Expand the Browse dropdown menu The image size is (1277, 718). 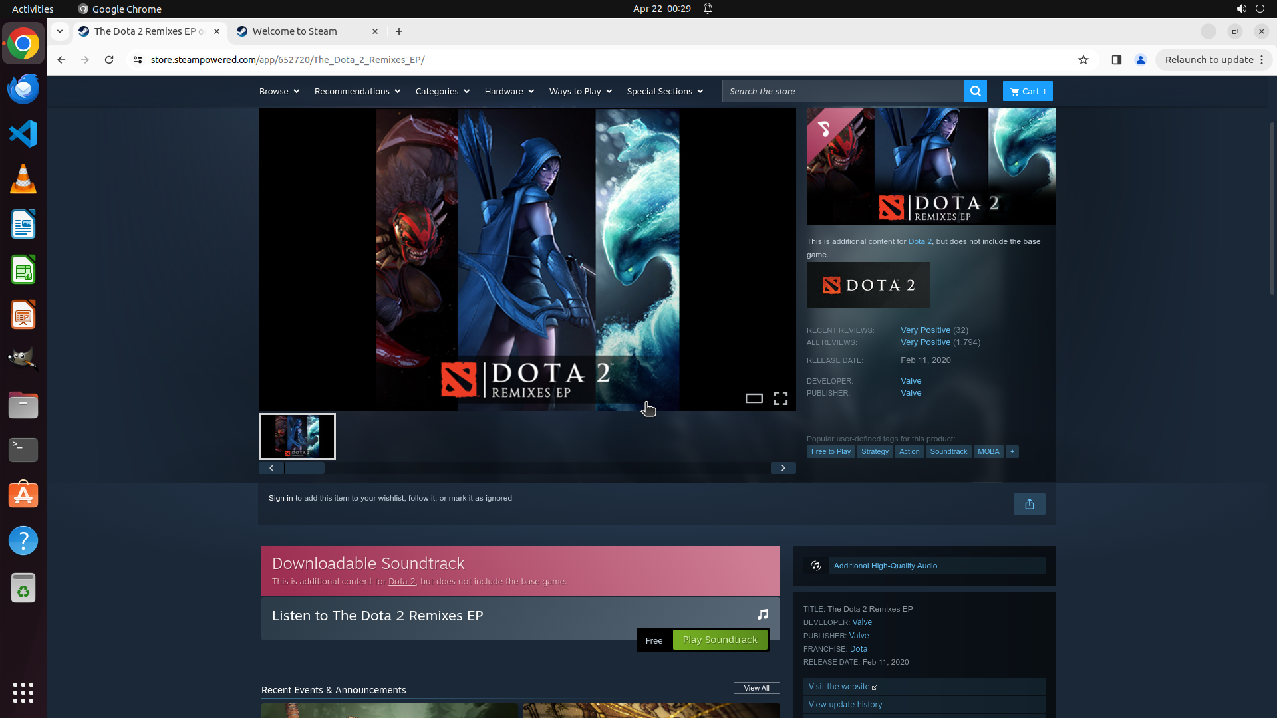279,91
